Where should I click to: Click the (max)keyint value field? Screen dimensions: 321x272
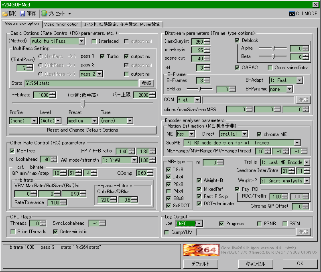click(x=198, y=42)
